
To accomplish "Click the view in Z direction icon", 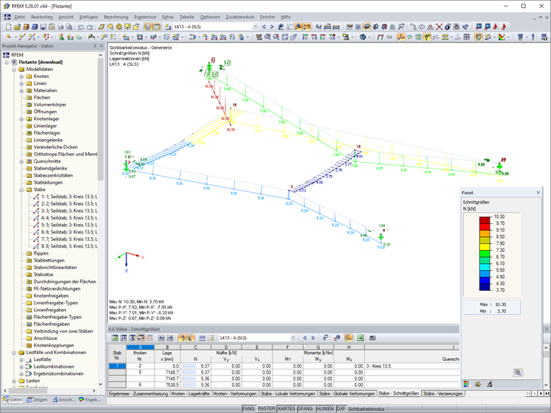I will (323, 37).
